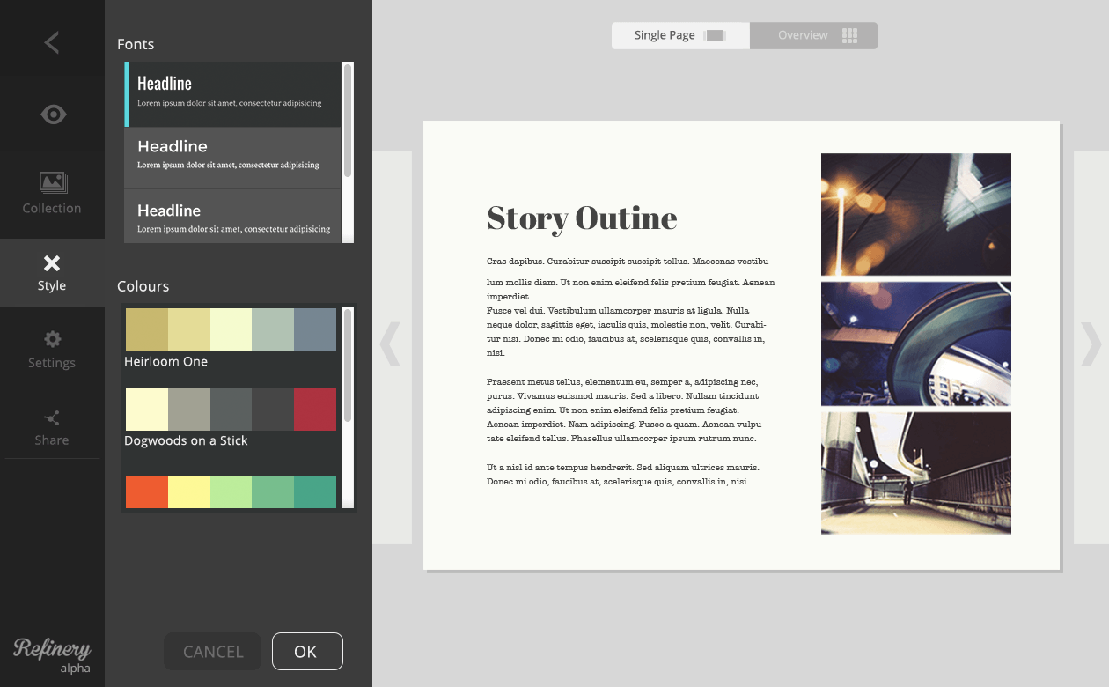The width and height of the screenshot is (1109, 687).
Task: Click the top street-light photo thumbnail
Action: [x=915, y=214]
